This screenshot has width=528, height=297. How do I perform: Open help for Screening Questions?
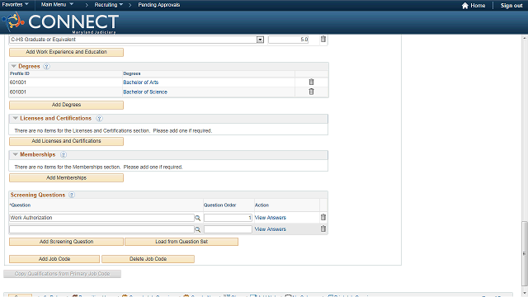pos(72,195)
